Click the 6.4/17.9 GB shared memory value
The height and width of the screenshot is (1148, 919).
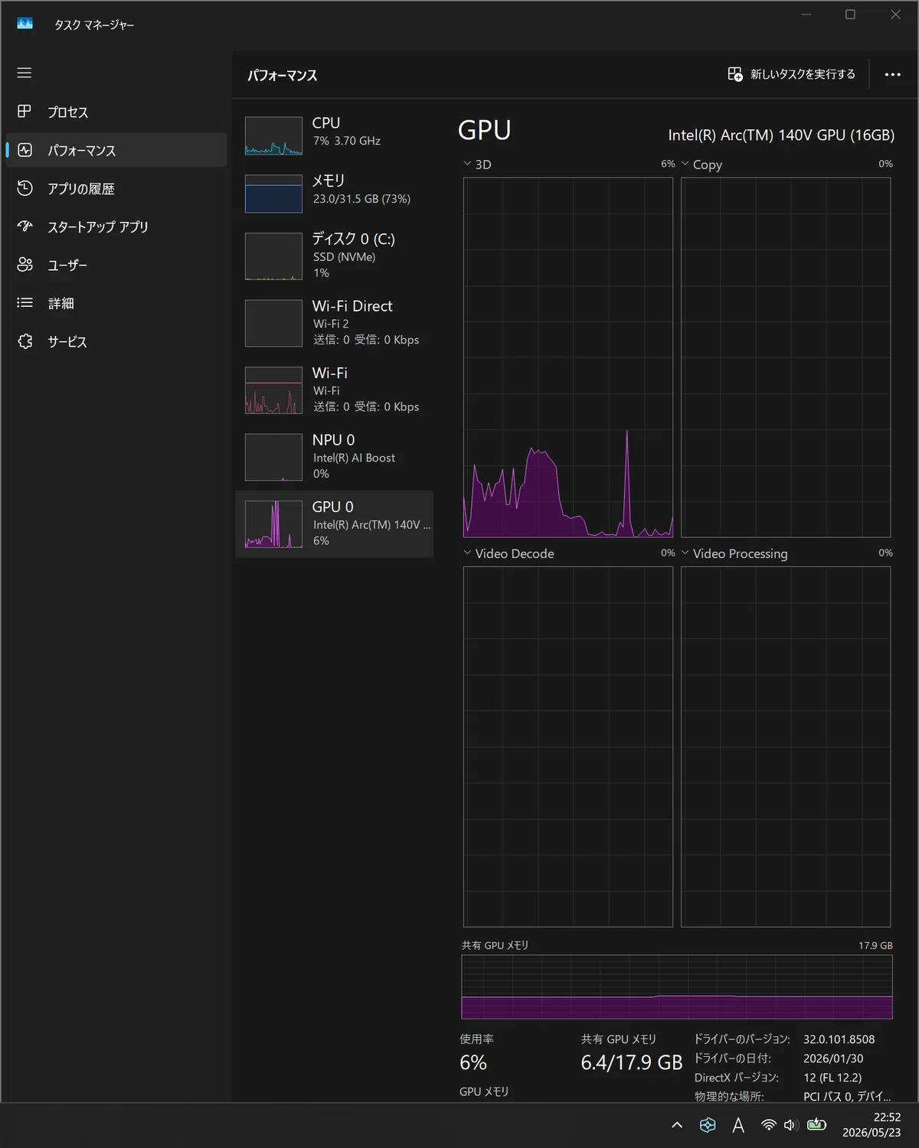point(631,1062)
